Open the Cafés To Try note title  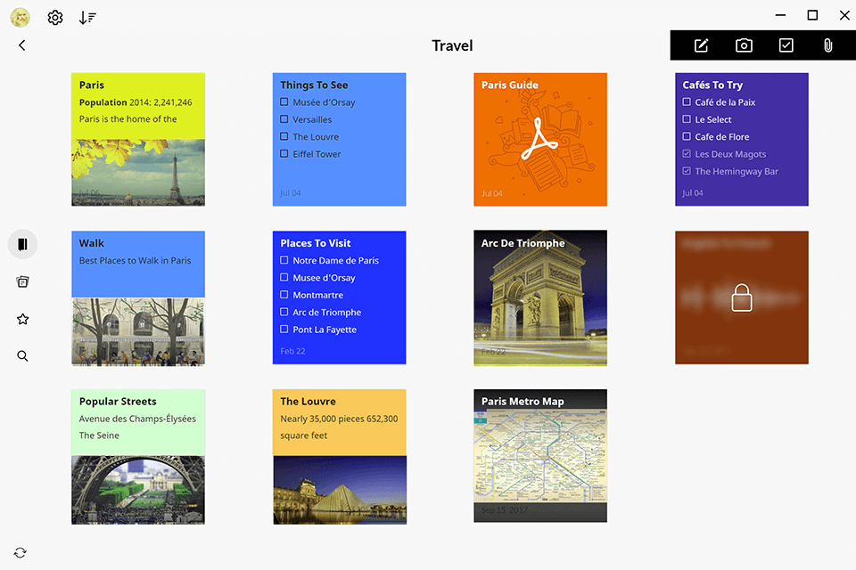(x=712, y=85)
